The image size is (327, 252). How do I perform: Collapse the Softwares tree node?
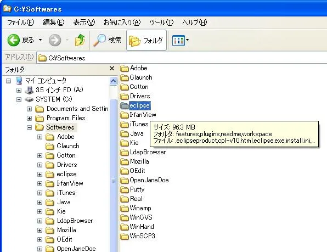[x=30, y=127]
